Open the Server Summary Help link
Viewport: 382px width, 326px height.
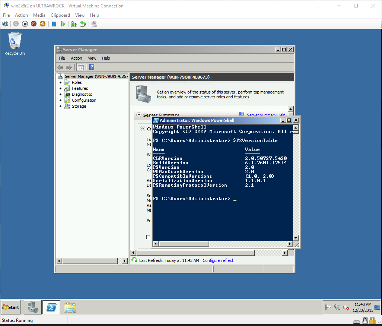point(266,115)
